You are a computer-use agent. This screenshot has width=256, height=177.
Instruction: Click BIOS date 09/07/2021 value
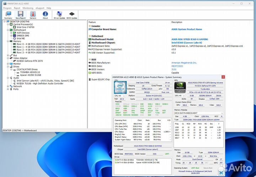tap(177, 66)
